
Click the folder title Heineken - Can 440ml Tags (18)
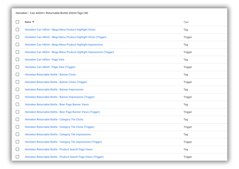coord(52,13)
